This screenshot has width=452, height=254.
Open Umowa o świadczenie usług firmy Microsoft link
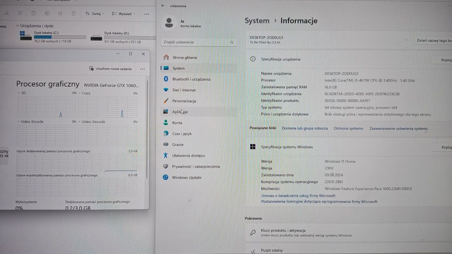(x=298, y=196)
